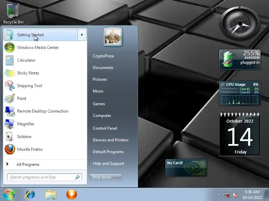This screenshot has width=269, height=201.
Task: Open the Sticky Notes icon
Action: pyautogui.click(x=10, y=73)
